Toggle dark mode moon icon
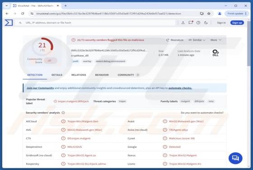 pos(206,23)
